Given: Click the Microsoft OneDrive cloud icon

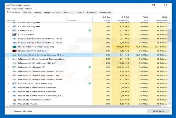Looking at the screenshot, I should click(x=14, y=63).
